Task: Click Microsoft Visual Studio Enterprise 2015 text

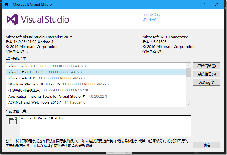Action: (39, 37)
